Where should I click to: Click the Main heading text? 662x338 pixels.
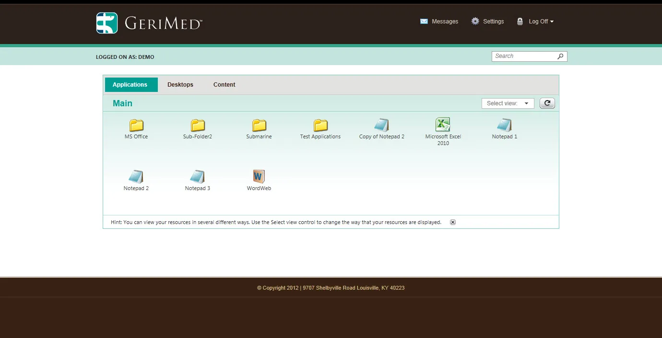(122, 103)
